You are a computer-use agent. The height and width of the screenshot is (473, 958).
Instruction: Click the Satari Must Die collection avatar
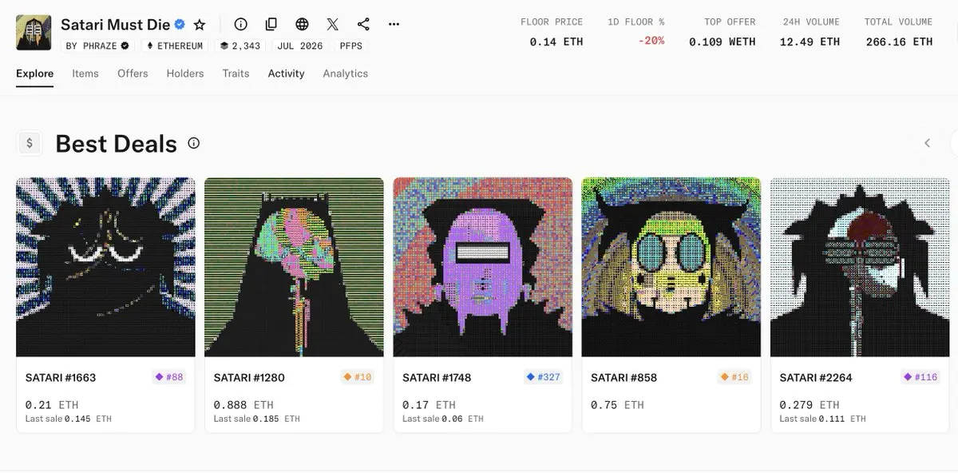click(34, 33)
